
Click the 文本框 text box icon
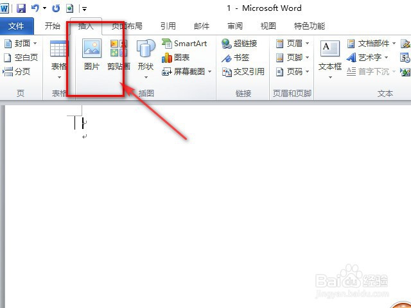(x=330, y=49)
